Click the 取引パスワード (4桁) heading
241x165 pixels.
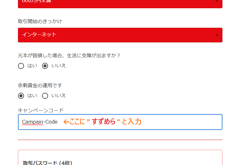[x=47, y=163]
